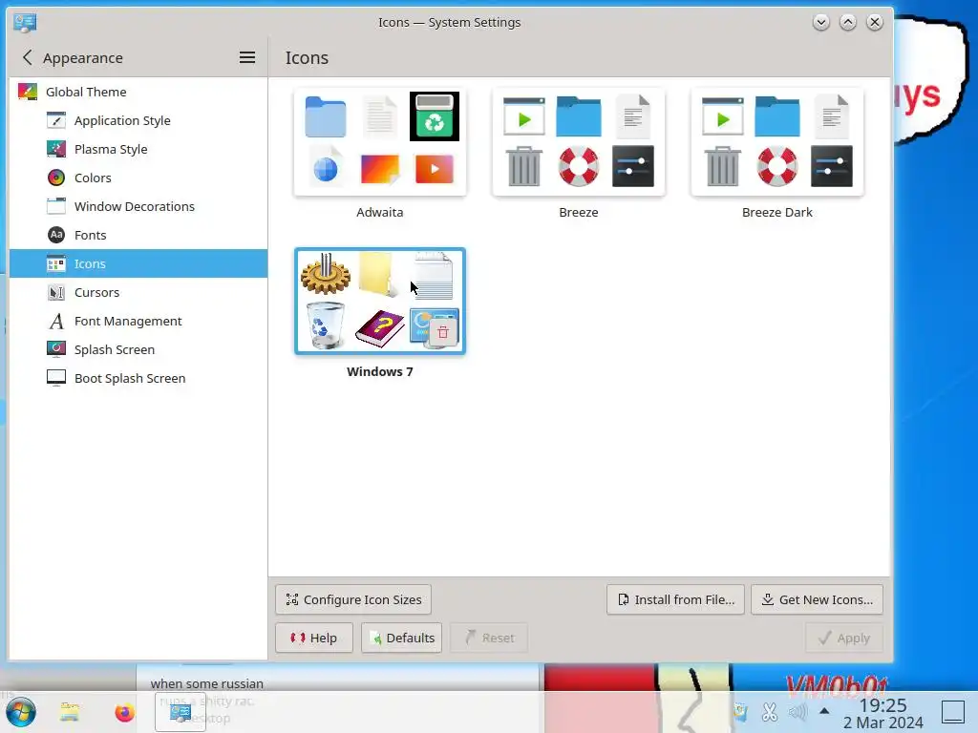The height and width of the screenshot is (733, 978).
Task: Click the Boot Splash Screen monitor icon
Action: pyautogui.click(x=56, y=378)
